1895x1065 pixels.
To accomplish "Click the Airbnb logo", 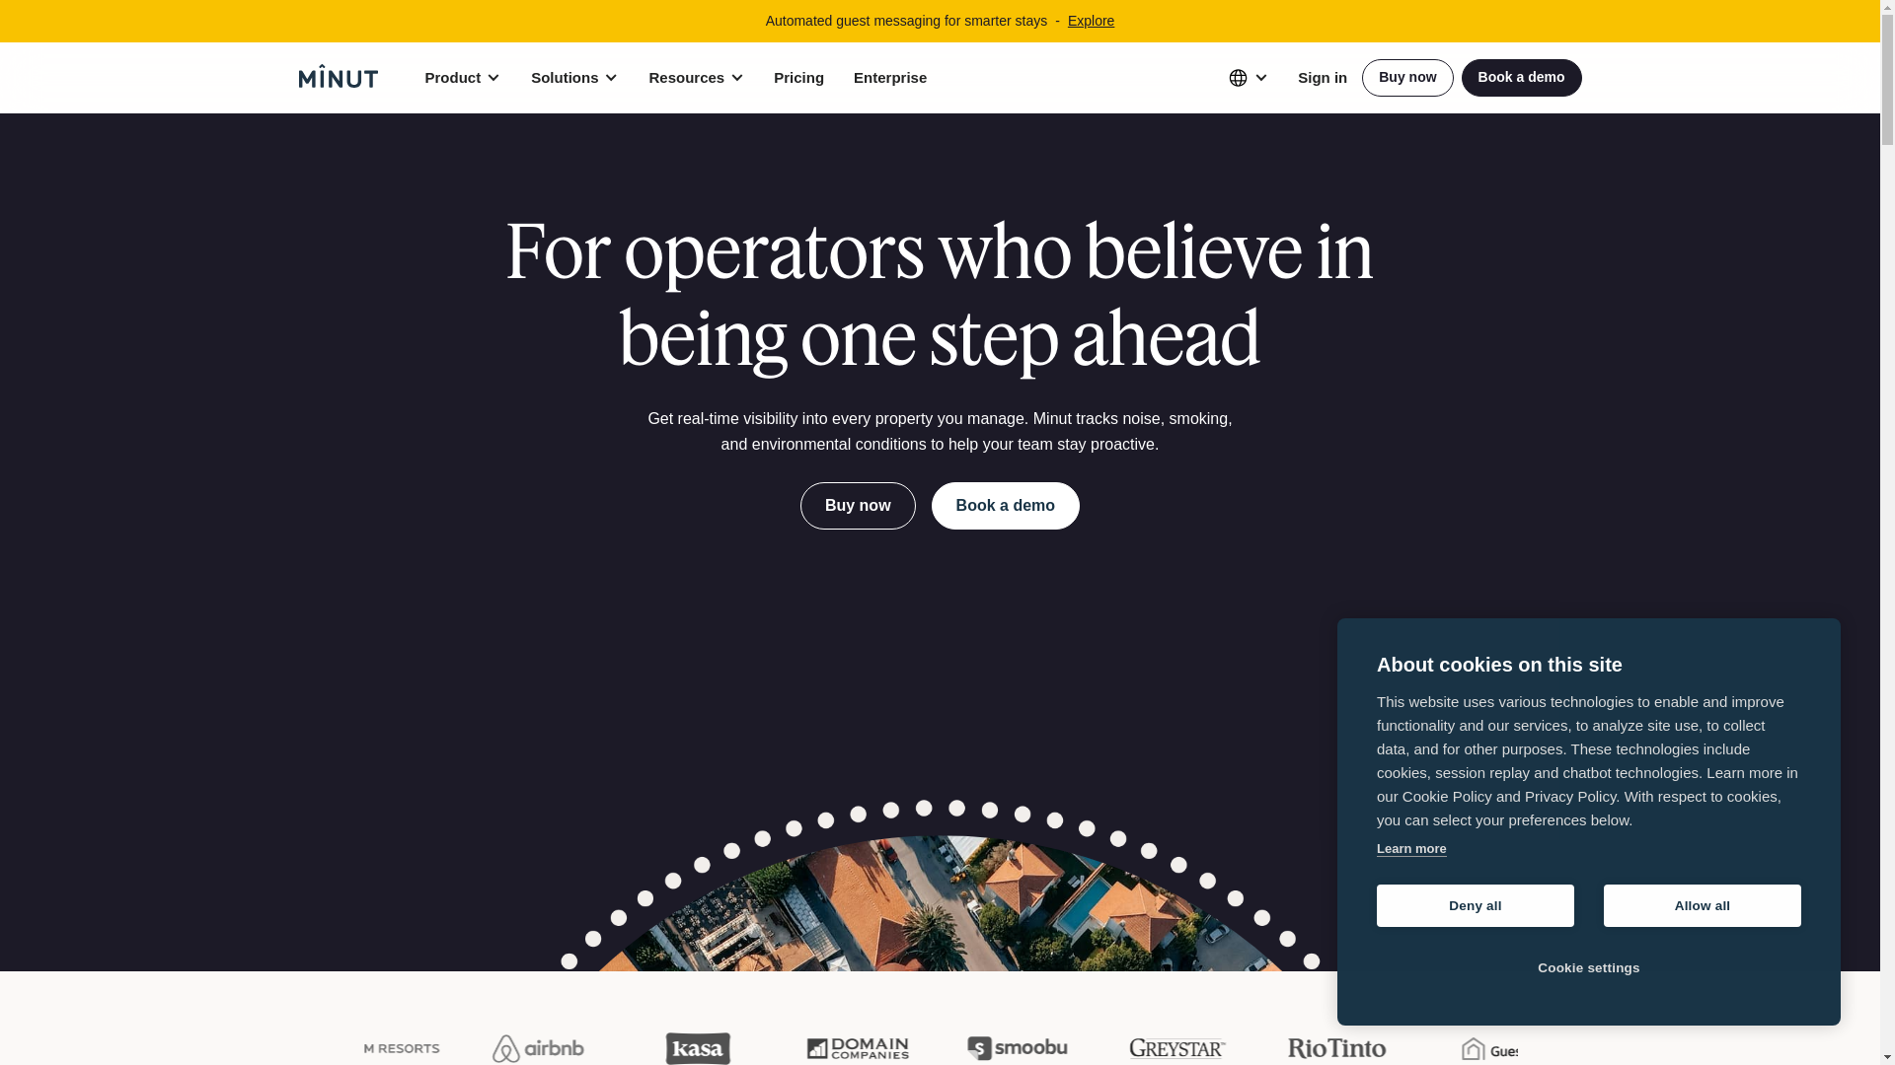I will (538, 1048).
